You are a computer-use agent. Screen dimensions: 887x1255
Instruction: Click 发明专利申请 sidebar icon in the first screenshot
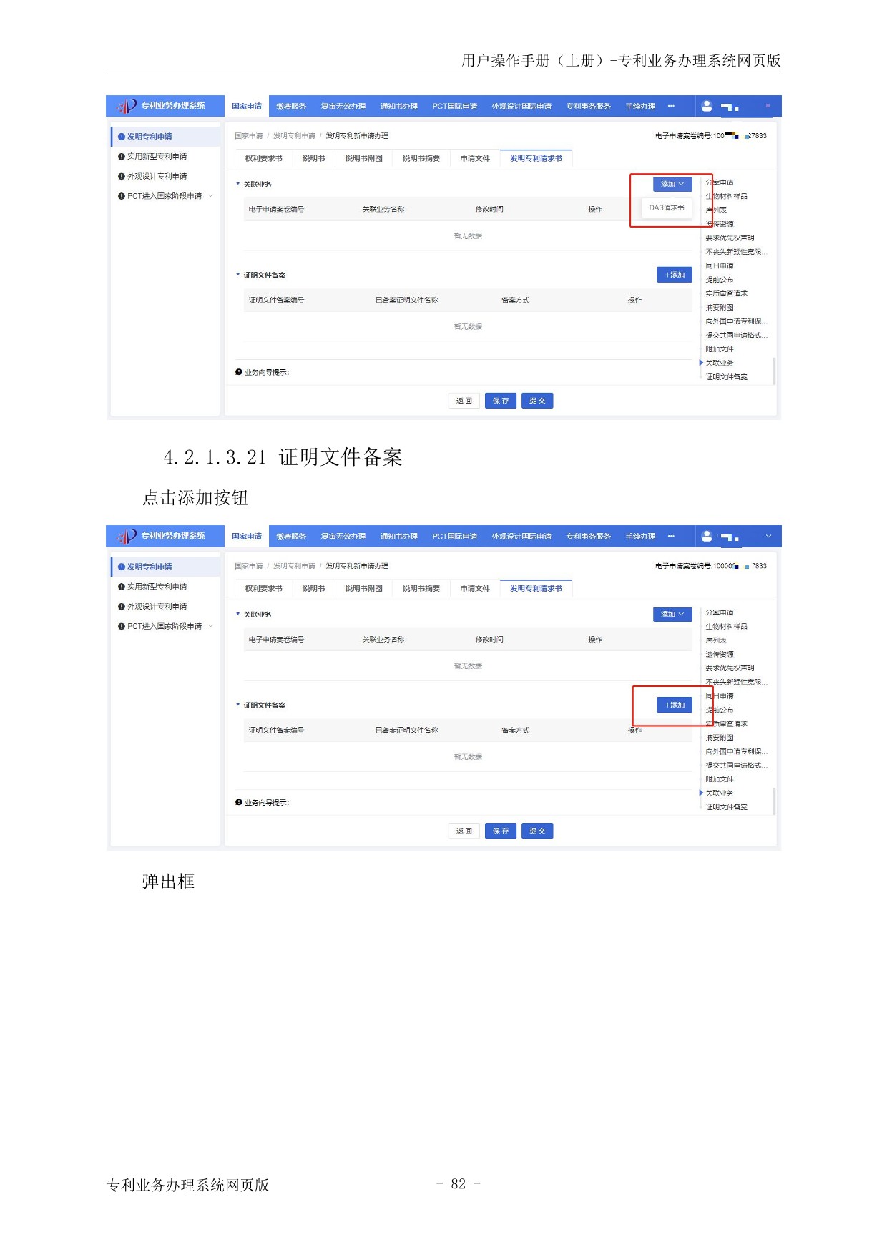coord(122,137)
